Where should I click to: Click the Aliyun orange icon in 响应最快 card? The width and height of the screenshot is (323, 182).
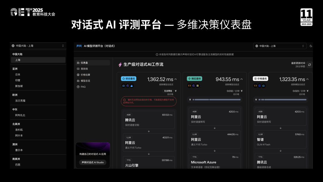[x=190, y=86]
